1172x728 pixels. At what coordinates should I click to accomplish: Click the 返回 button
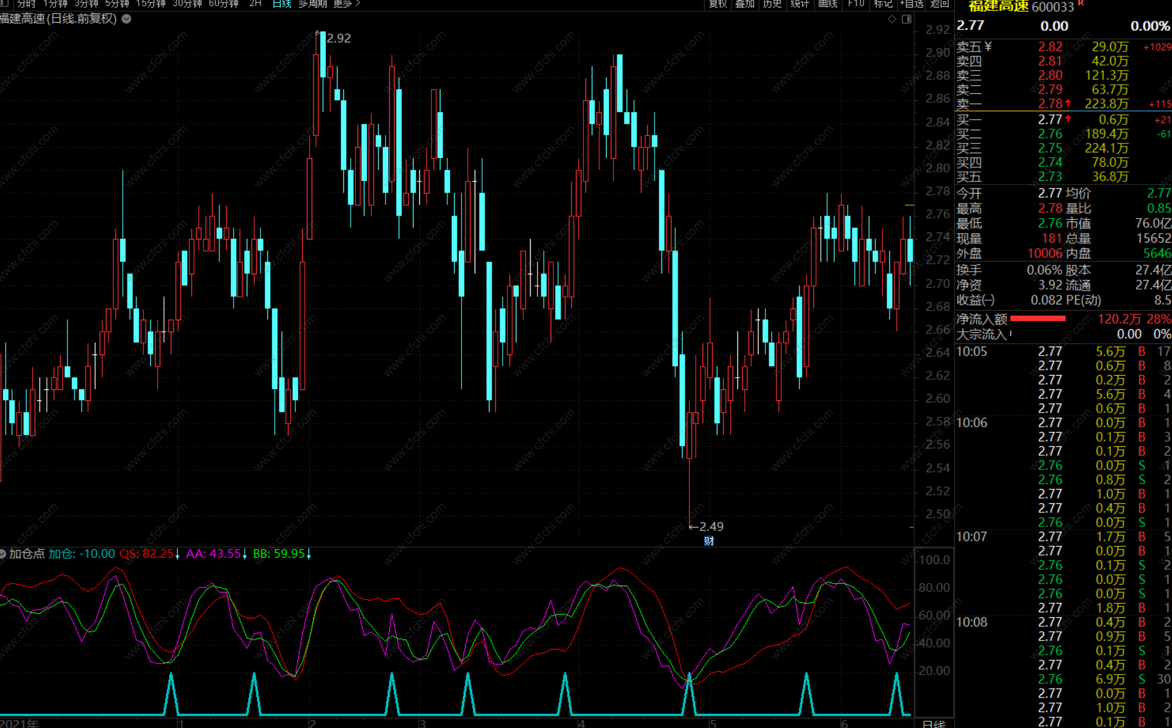click(939, 4)
